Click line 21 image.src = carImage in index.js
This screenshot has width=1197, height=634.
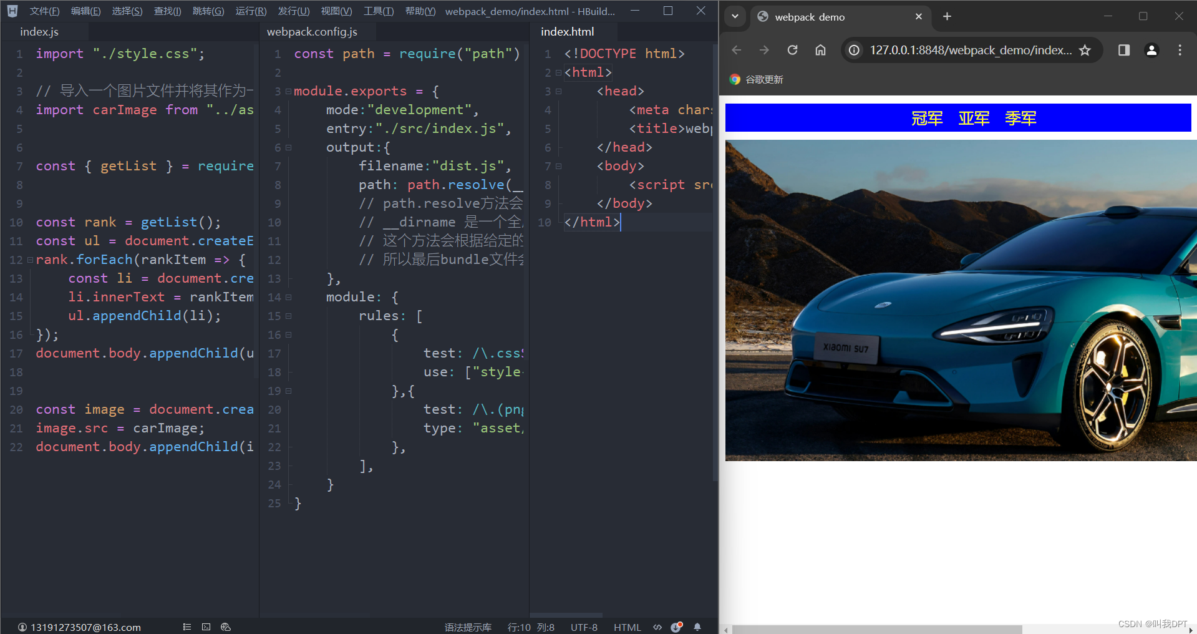[x=120, y=428]
